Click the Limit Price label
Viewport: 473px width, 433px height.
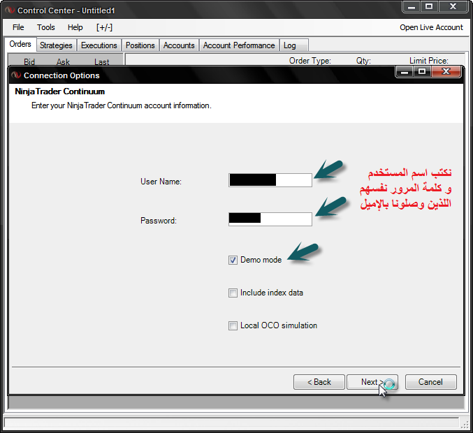point(429,61)
